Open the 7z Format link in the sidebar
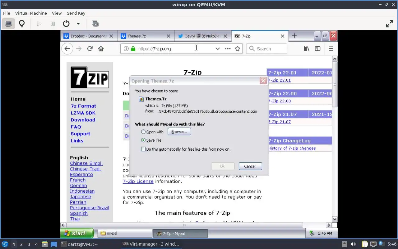The height and width of the screenshot is (249, 398). (x=83, y=106)
